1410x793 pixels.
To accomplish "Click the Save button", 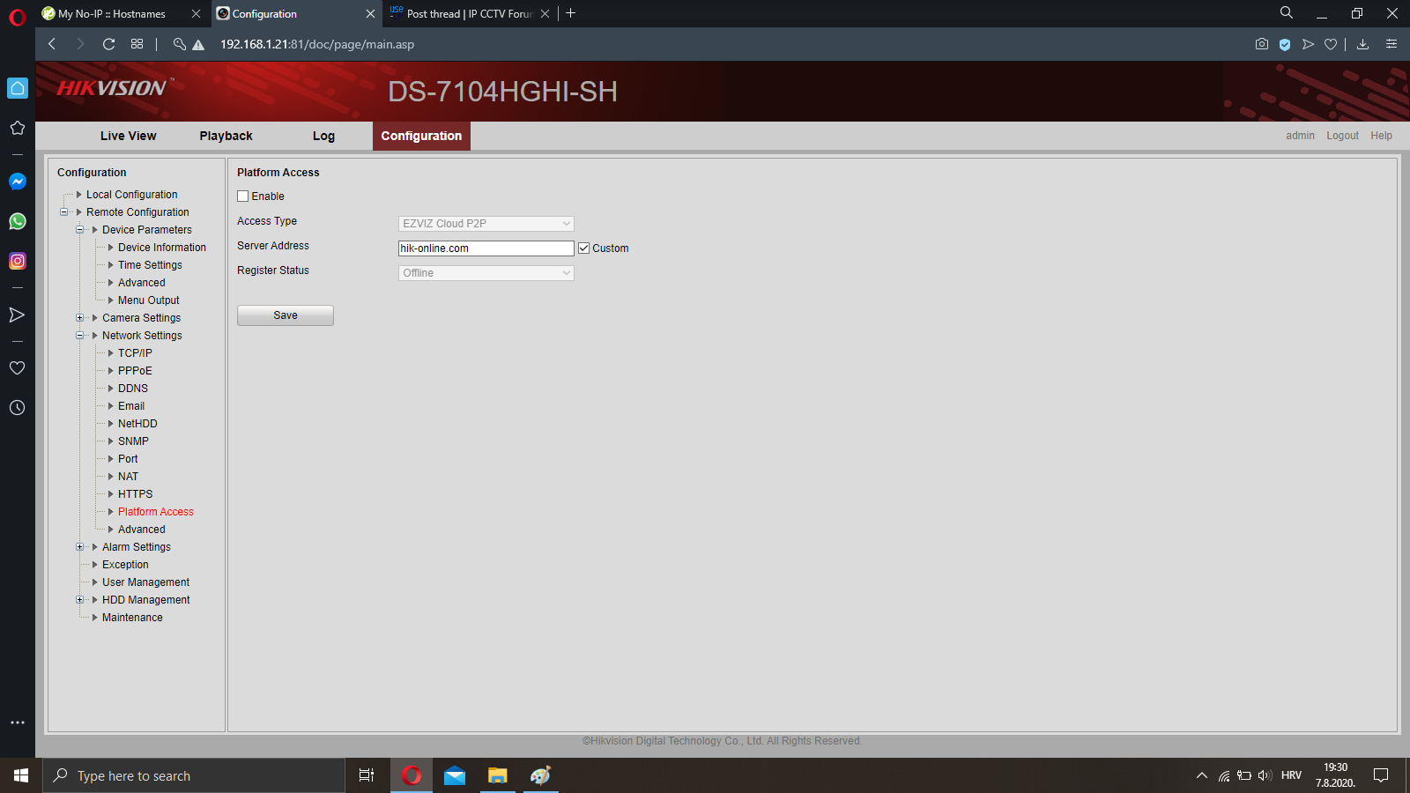I will coord(285,315).
